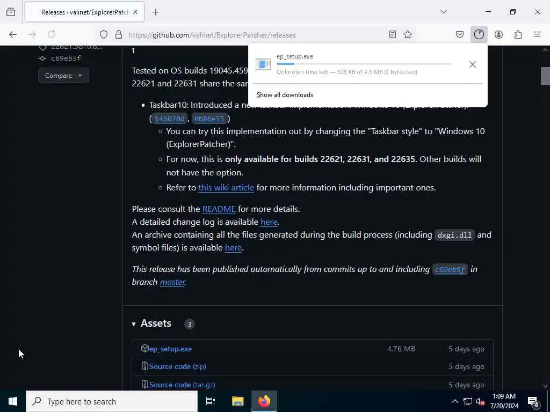The image size is (550, 412).
Task: Show hidden system tray icons
Action: (454, 401)
